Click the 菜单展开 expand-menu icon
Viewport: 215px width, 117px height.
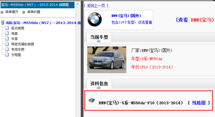click(2, 12)
